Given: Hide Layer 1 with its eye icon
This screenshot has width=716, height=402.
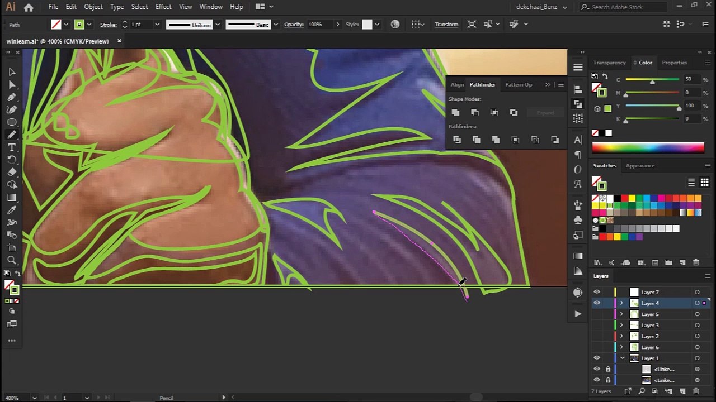Looking at the screenshot, I should pos(597,358).
